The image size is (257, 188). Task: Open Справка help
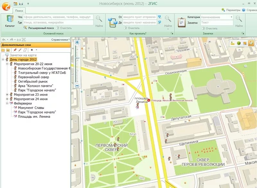[x=250, y=10]
